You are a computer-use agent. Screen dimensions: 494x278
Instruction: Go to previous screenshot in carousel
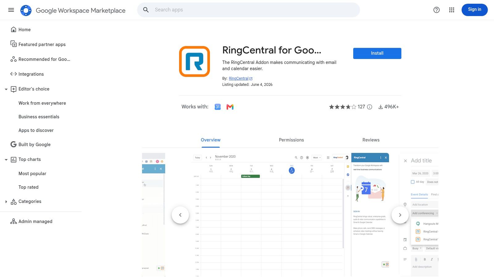180,215
